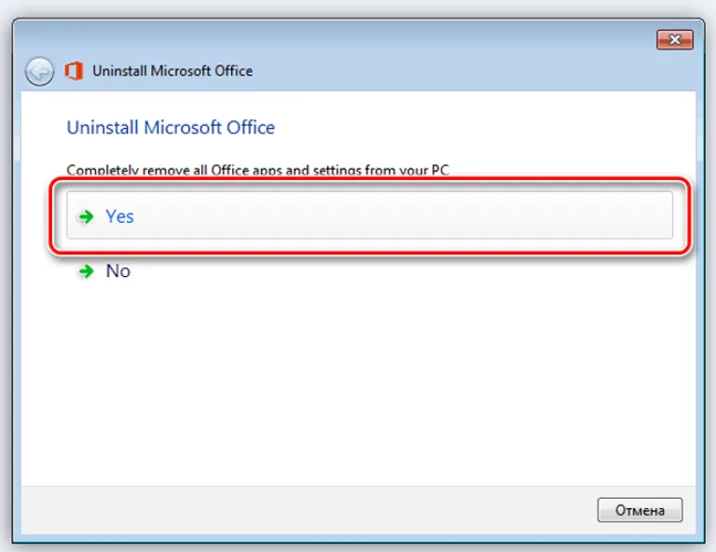Click the word 'settings' in the description
Screen dimensions: 716x552
pyautogui.click(x=337, y=171)
